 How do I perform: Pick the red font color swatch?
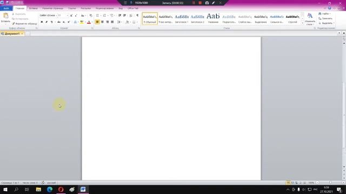(x=89, y=22)
